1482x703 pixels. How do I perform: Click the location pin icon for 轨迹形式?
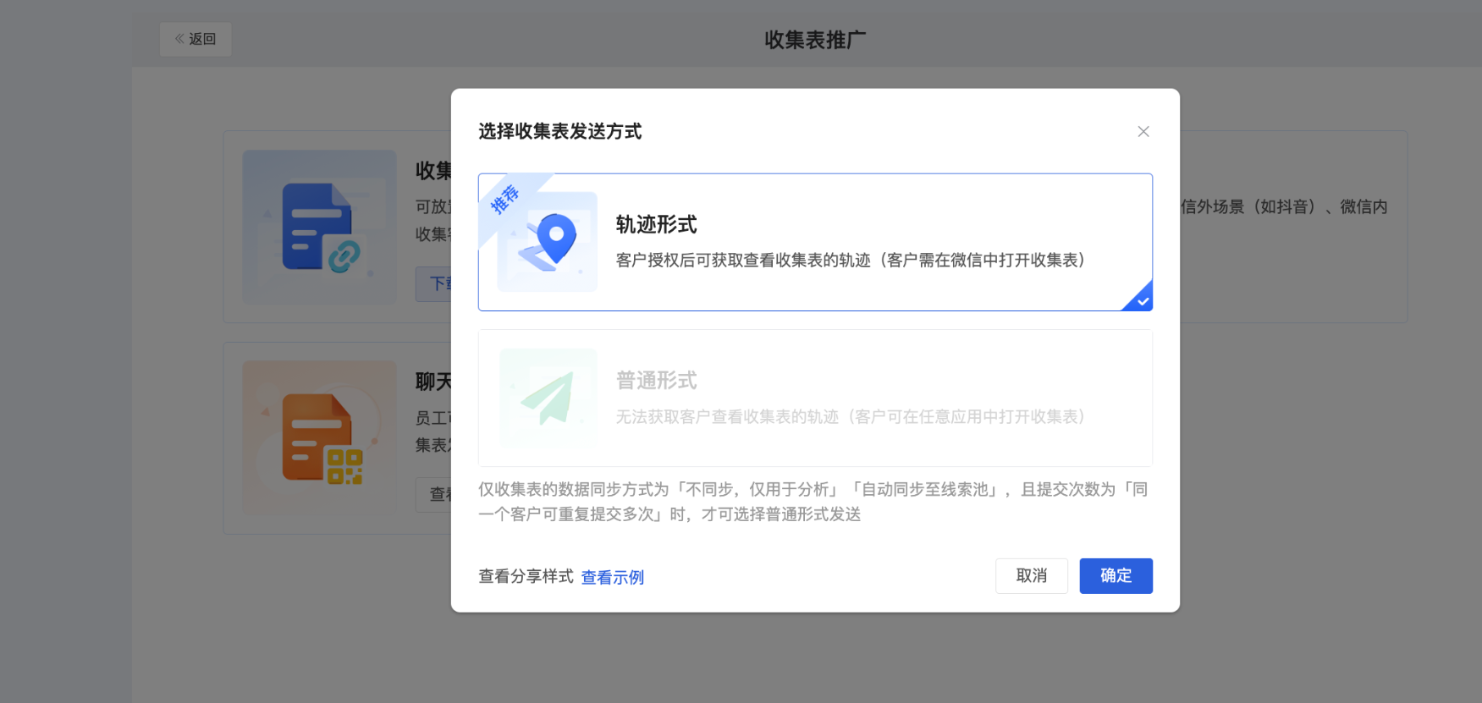coord(547,242)
